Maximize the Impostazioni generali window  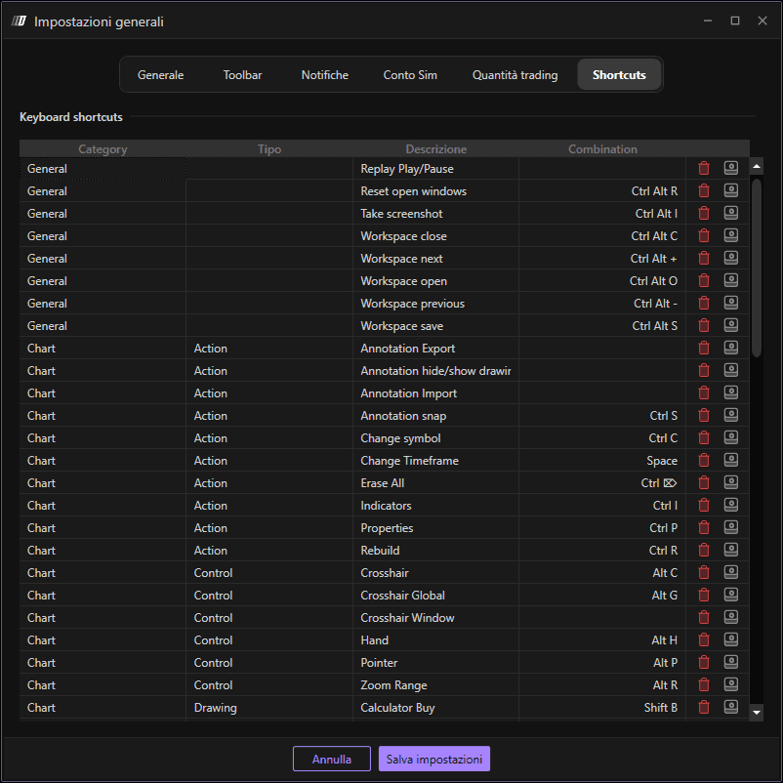[x=734, y=21]
